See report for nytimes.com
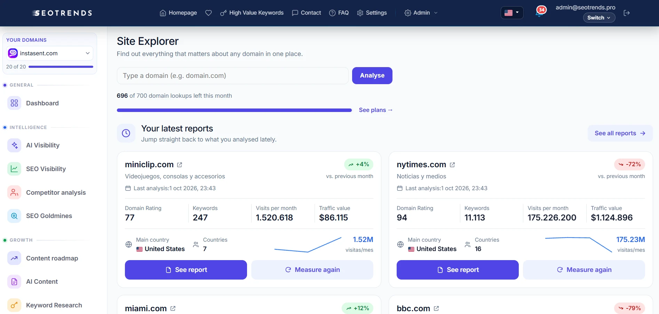This screenshot has height=314, width=659. click(458, 270)
